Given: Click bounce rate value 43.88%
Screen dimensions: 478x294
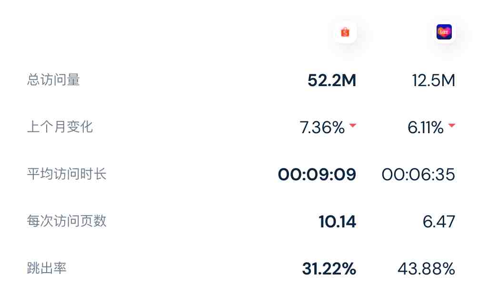Looking at the screenshot, I should pyautogui.click(x=426, y=269).
